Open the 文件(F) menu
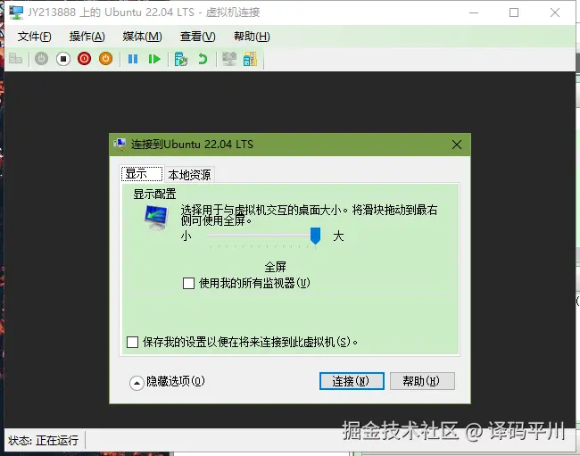Viewport: 580px width, 456px height. tap(35, 37)
